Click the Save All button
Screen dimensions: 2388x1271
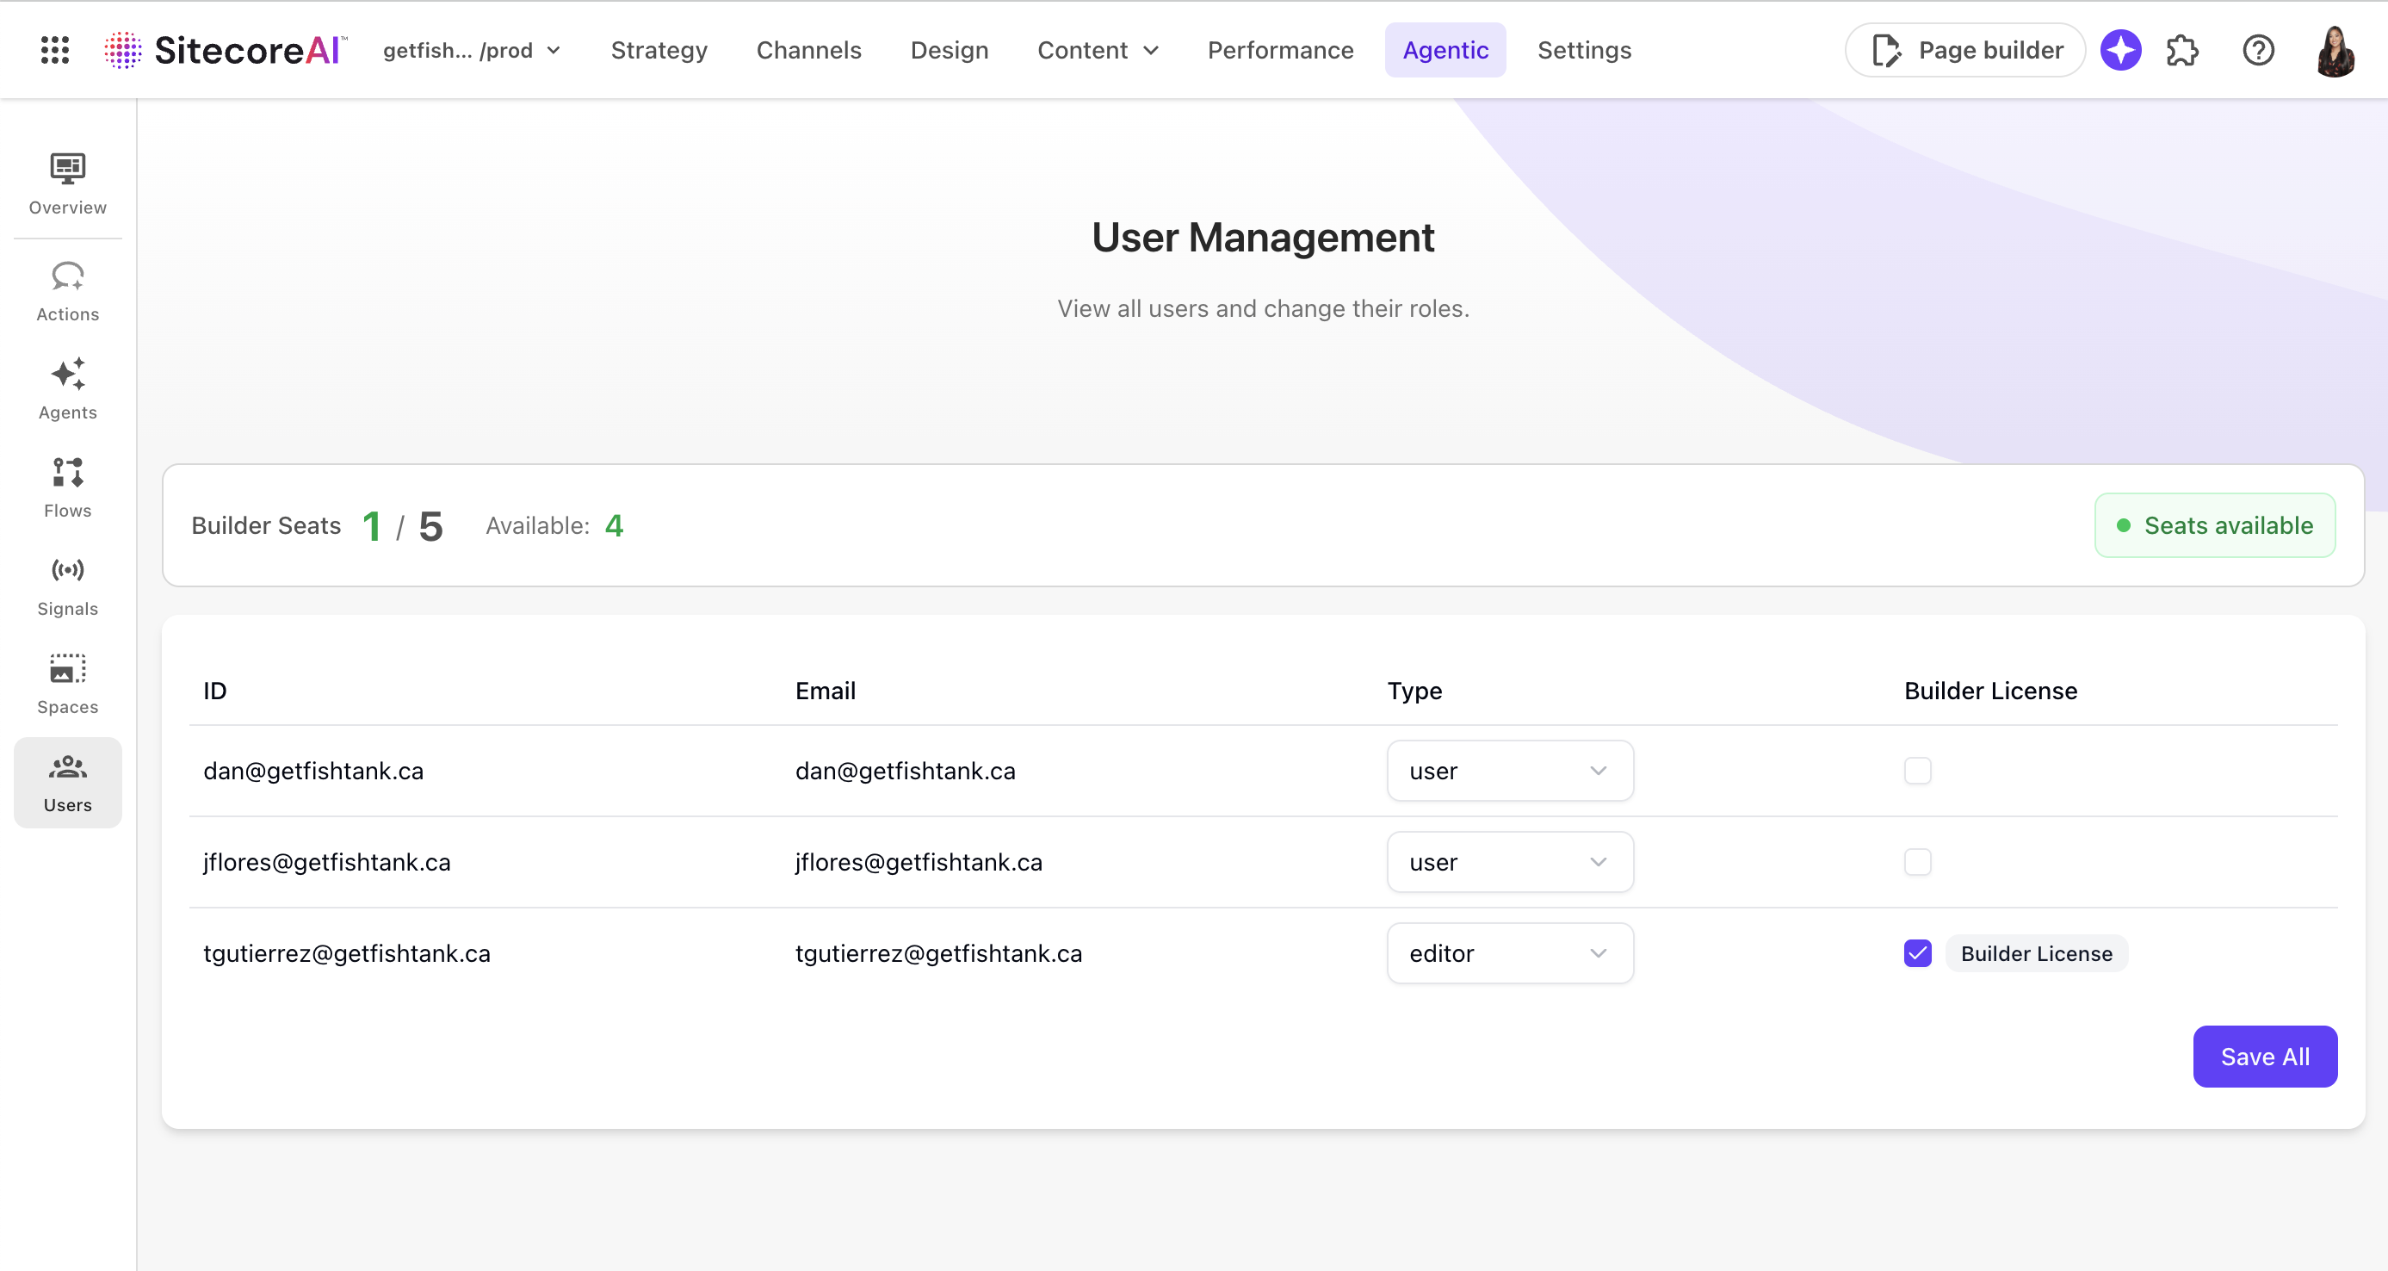2265,1056
